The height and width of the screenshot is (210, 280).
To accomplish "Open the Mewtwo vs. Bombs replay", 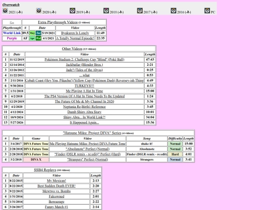I will 57,191.
